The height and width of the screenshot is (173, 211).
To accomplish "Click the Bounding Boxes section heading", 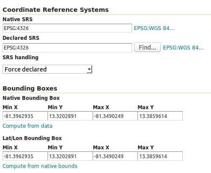I will click(x=30, y=89).
